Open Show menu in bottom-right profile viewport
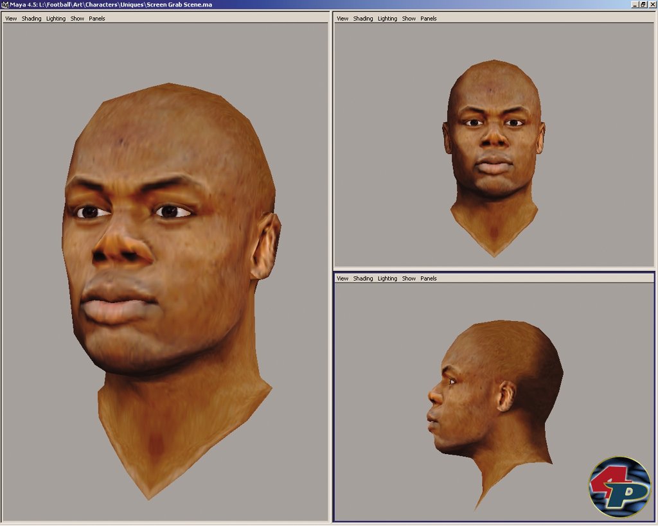The image size is (658, 526). (409, 279)
